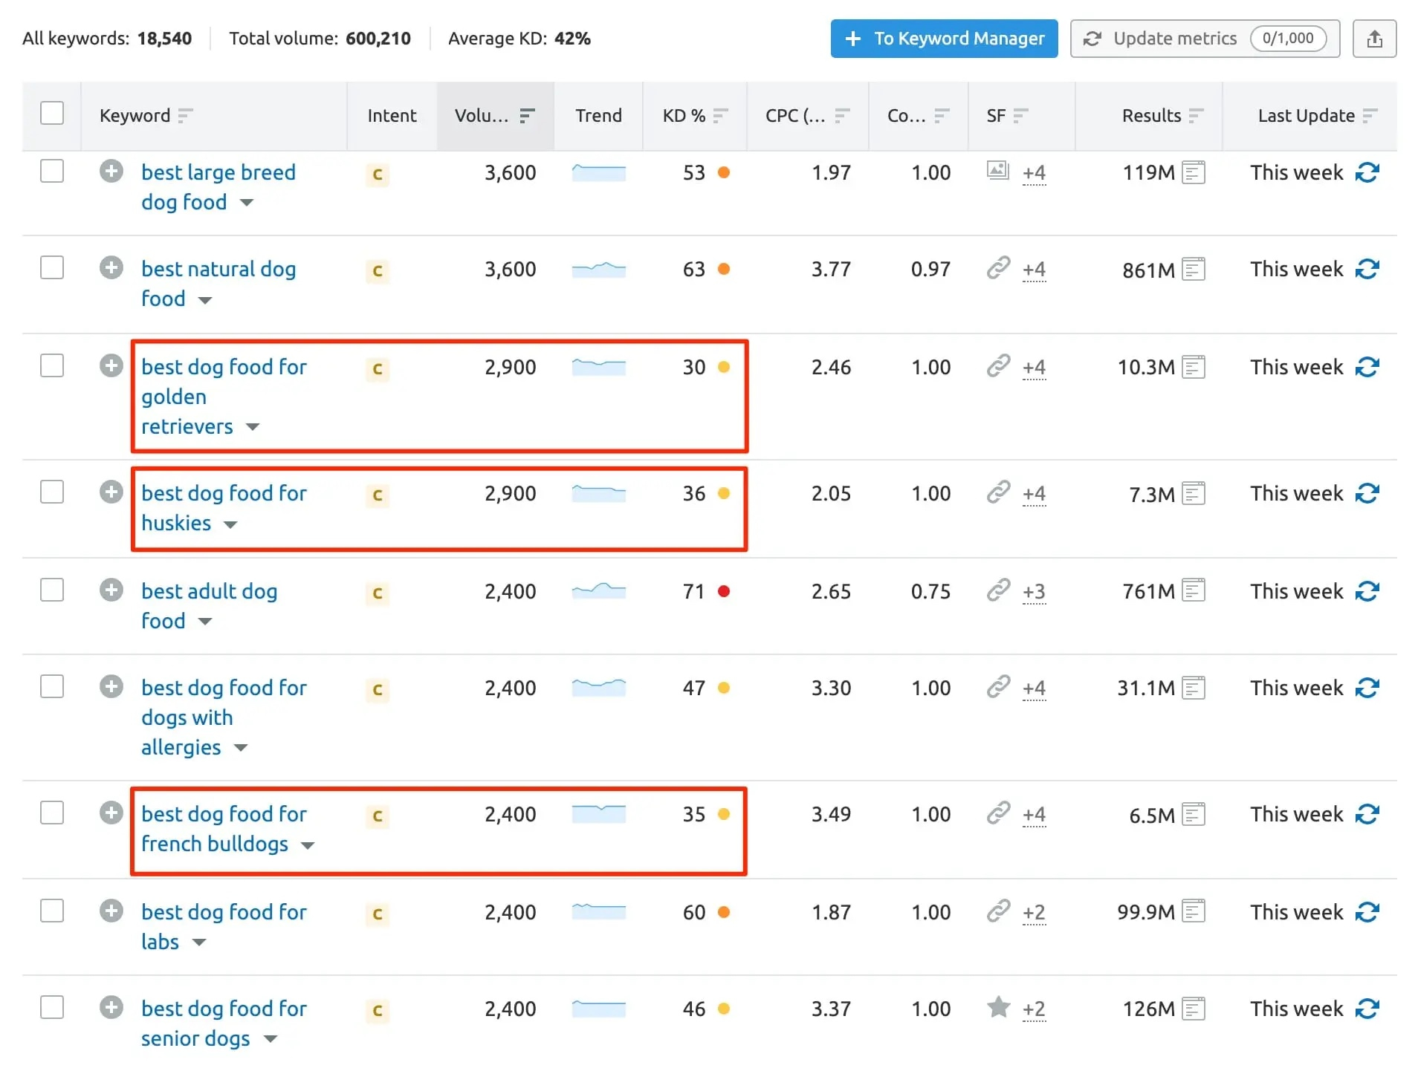Refresh metrics for dogs with allergies keyword
Screen dimensions: 1418x1071
pyautogui.click(x=1367, y=688)
